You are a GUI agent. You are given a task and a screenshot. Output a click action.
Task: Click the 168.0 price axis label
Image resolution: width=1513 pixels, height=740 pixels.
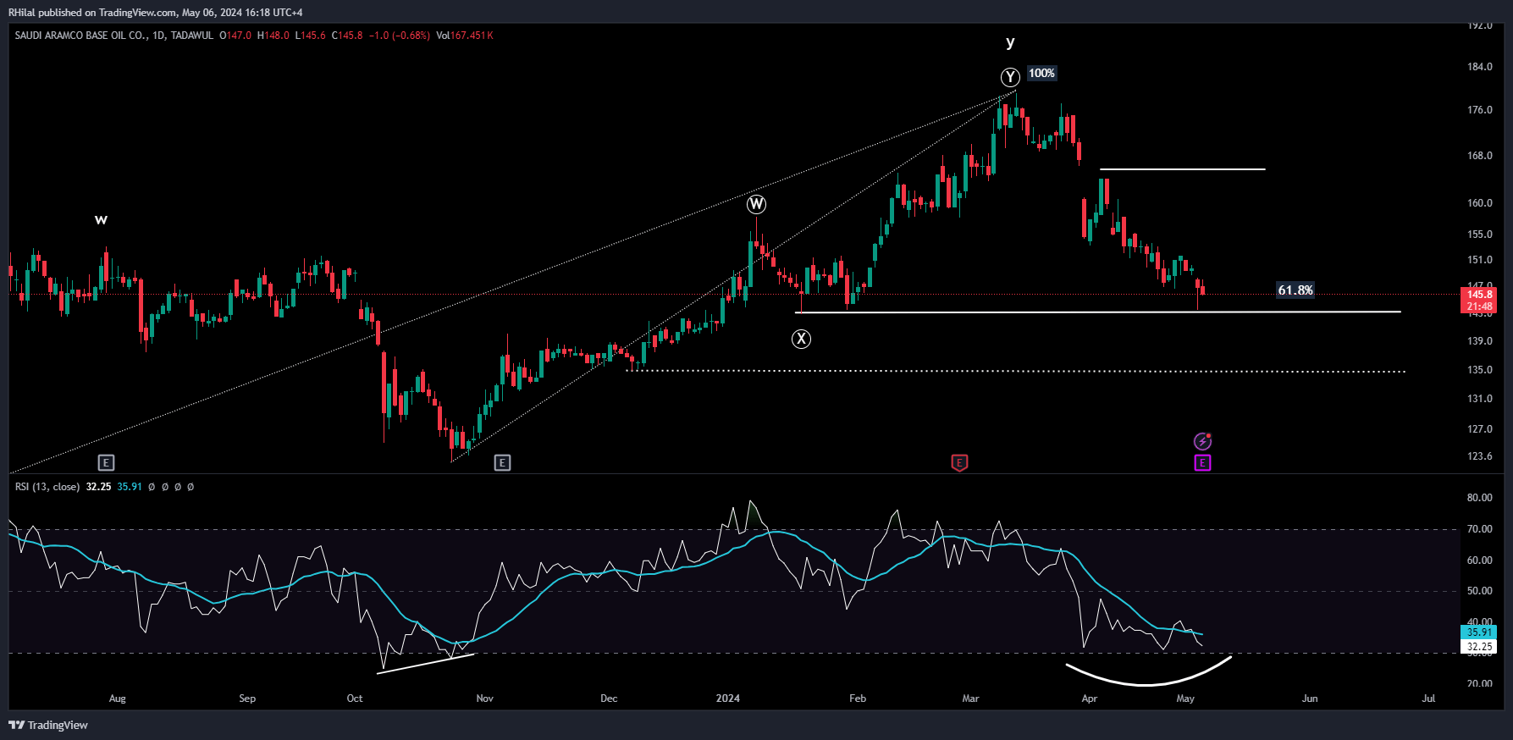click(1480, 156)
